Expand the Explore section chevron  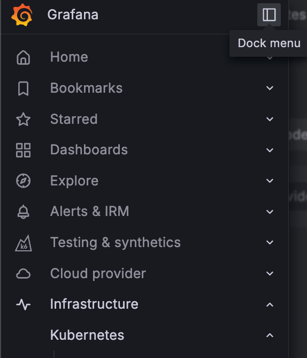[x=270, y=181]
